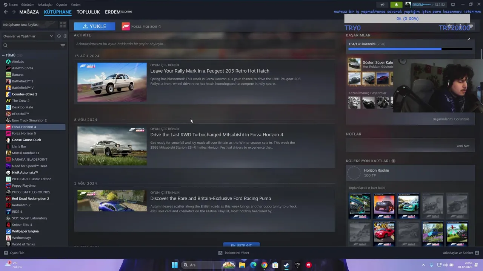Open Mitsubishi Starion event thumbnail
The height and width of the screenshot is (271, 483).
(112, 146)
